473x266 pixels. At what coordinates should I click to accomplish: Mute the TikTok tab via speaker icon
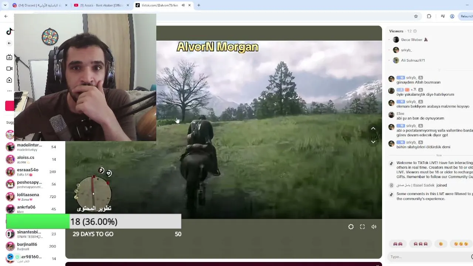coord(183,5)
